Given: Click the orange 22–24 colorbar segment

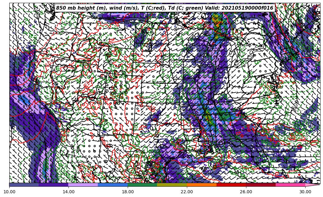Looking at the screenshot, I should [x=202, y=185].
